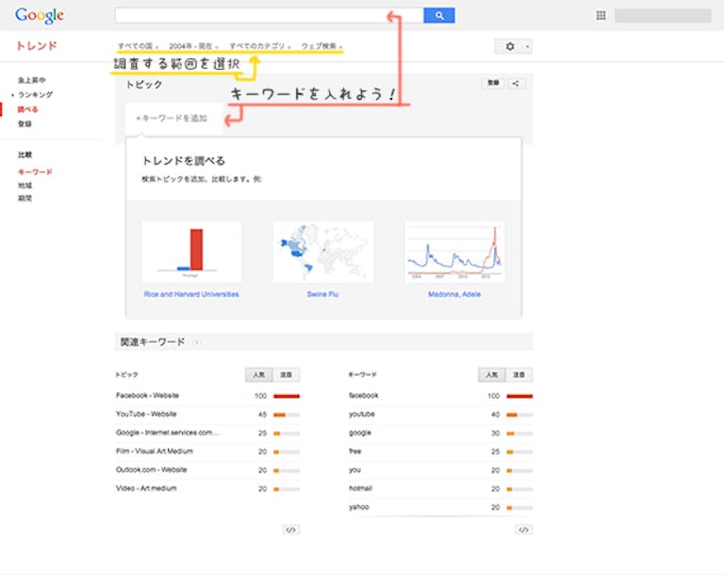This screenshot has width=724, height=575.
Task: Click the share icon beside 登録
Action: coord(517,84)
